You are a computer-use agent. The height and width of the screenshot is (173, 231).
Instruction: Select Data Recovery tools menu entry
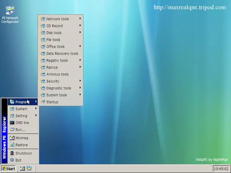(61, 53)
